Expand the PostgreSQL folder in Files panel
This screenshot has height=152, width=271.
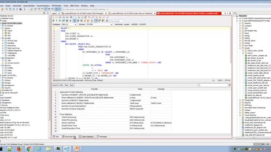240,100
